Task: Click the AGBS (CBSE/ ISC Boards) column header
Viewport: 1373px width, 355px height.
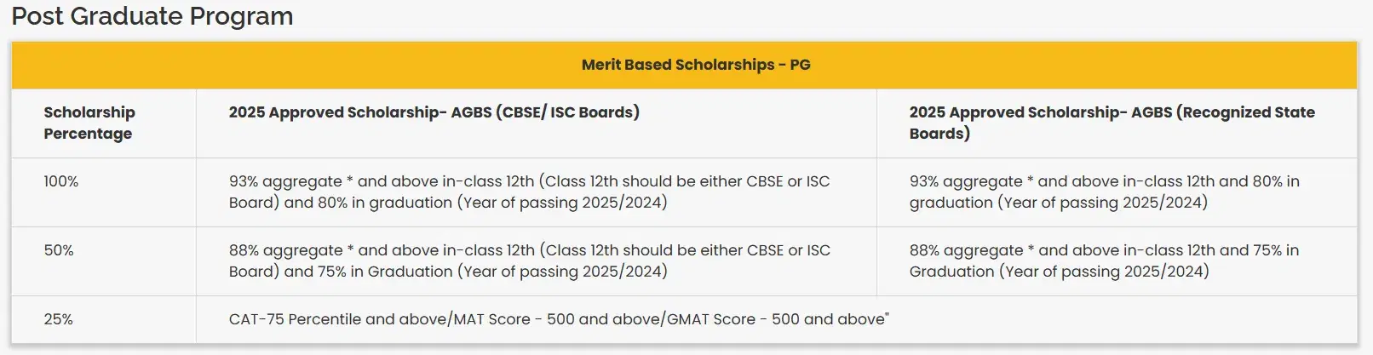Action: pos(434,112)
